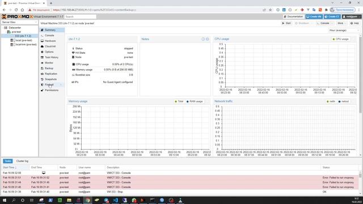
Task: Switch to the Tasks tab
Action: point(7,161)
